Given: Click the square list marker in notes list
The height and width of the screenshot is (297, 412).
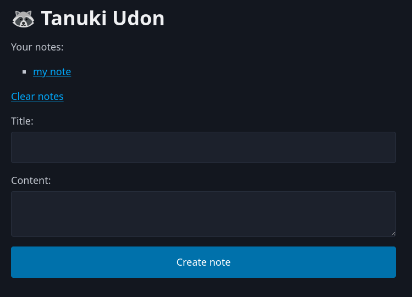Looking at the screenshot, I should pyautogui.click(x=24, y=72).
